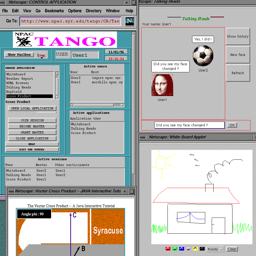Click the HELP button in control panel
Image resolution: width=256 pixels, height=256 pixels.
[x=32, y=144]
